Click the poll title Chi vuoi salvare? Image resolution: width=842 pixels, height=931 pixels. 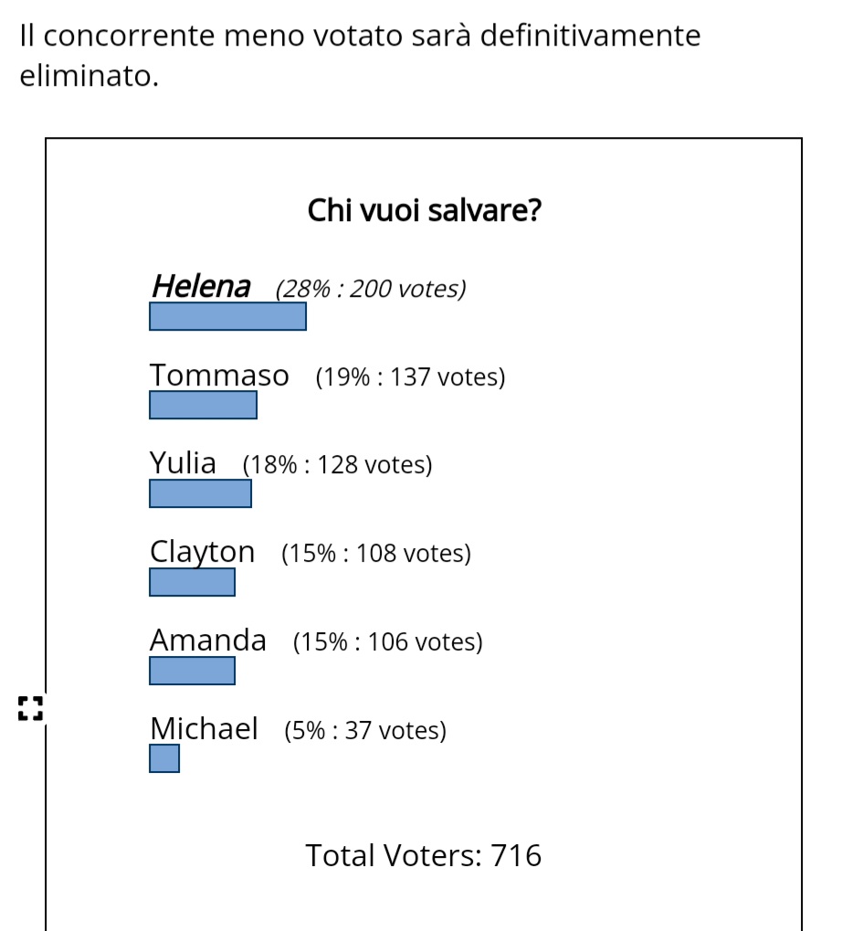pyautogui.click(x=425, y=210)
